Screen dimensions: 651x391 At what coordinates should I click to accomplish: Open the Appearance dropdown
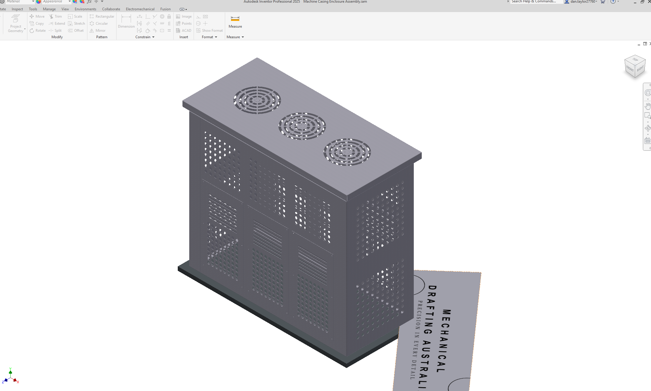point(69,2)
